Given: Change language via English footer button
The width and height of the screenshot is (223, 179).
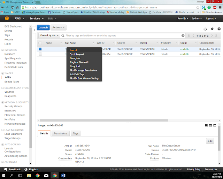Looking at the screenshot, I should [x=31, y=169].
